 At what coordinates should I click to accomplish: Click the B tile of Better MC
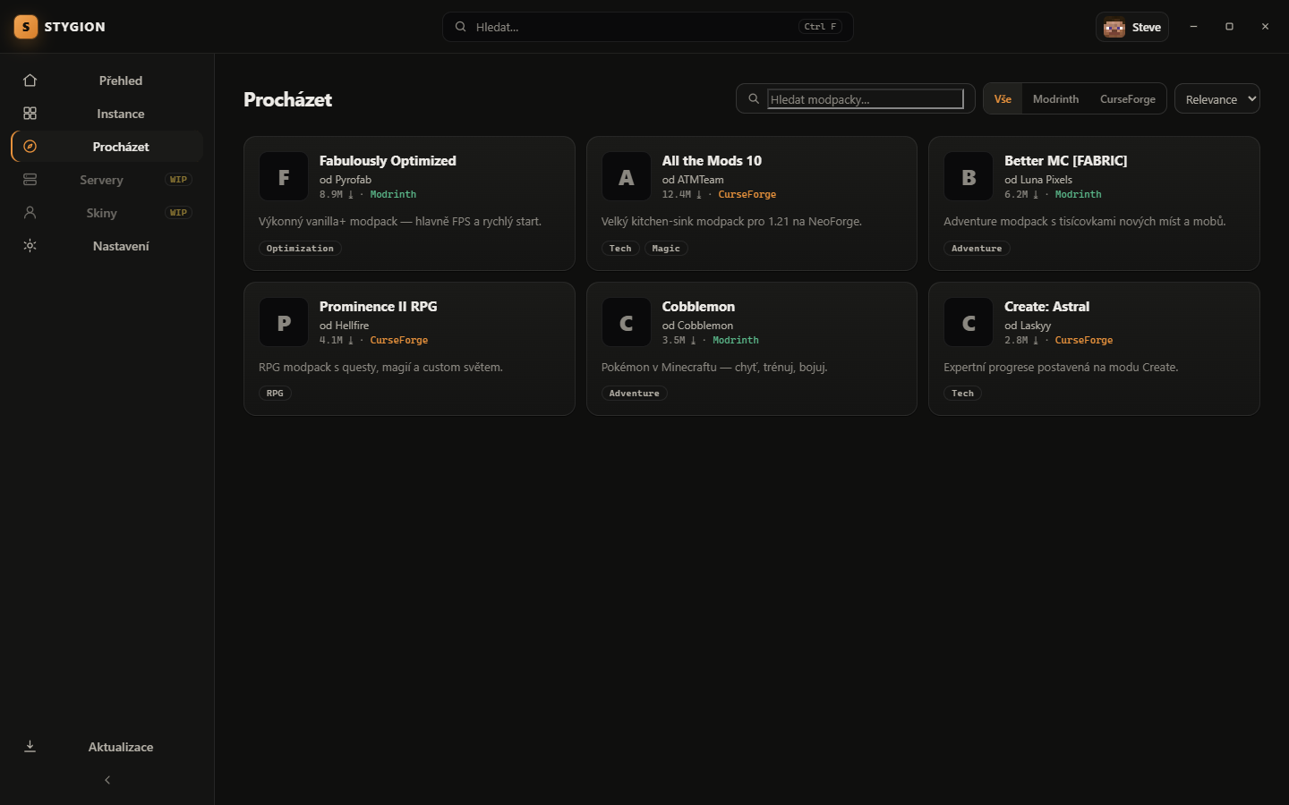coord(969,177)
